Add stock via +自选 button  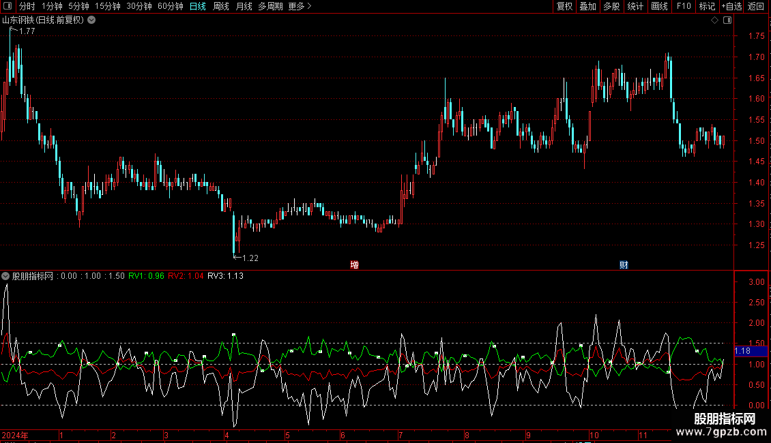pos(731,6)
